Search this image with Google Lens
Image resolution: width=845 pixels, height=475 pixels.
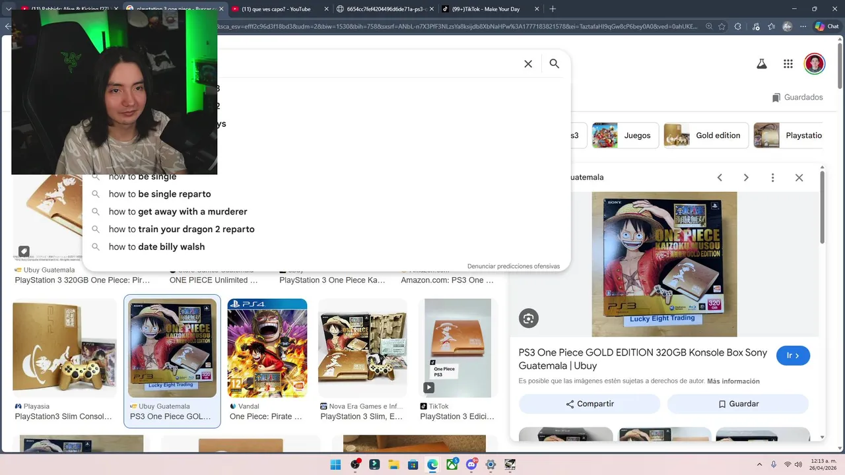click(528, 318)
